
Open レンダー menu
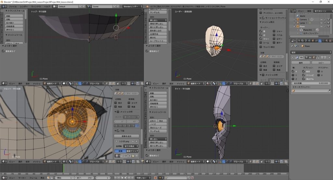pos(24,6)
